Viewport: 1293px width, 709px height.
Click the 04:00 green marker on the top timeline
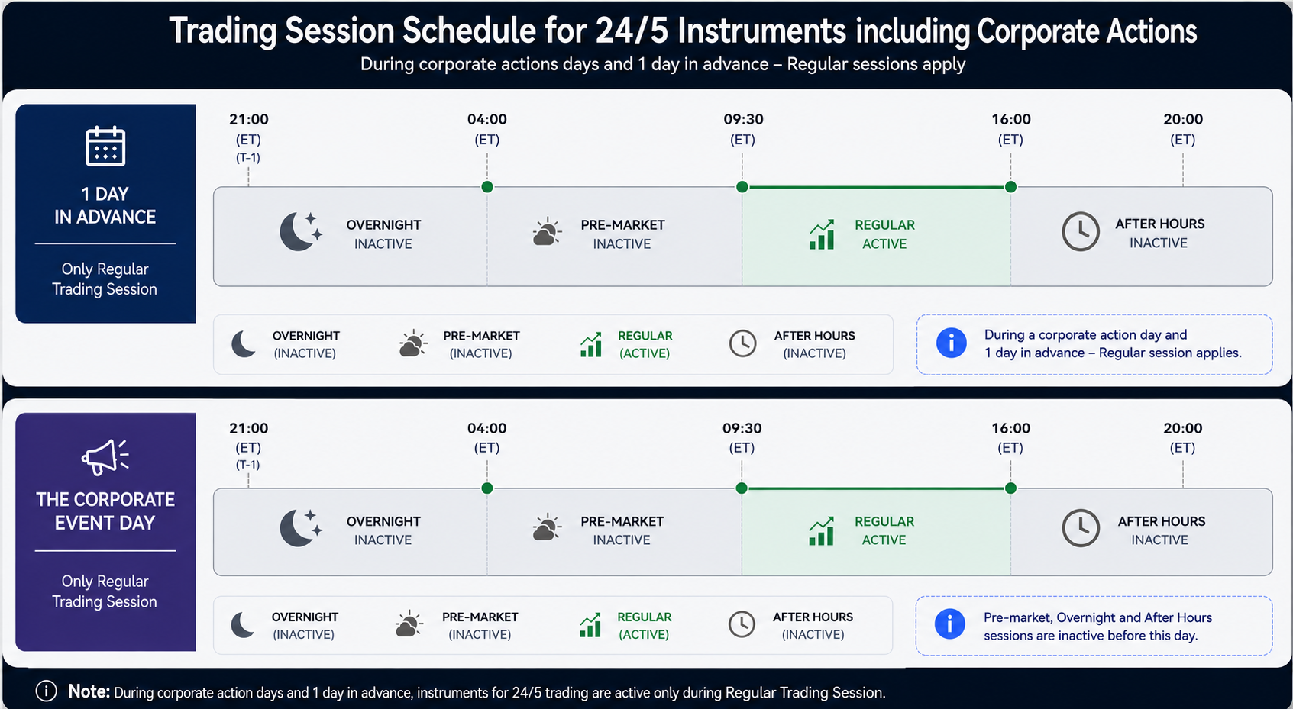coord(487,187)
